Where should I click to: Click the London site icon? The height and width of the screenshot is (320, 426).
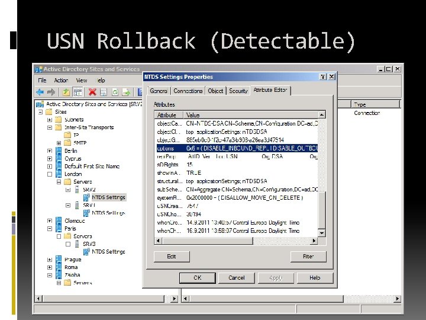59,174
